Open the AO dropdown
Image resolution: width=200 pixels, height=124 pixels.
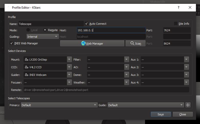click(127, 67)
